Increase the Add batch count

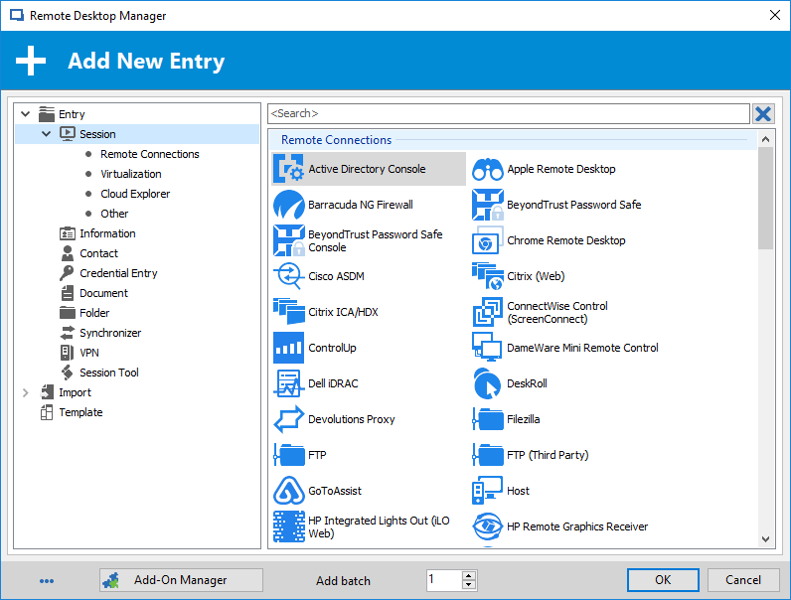pos(469,575)
